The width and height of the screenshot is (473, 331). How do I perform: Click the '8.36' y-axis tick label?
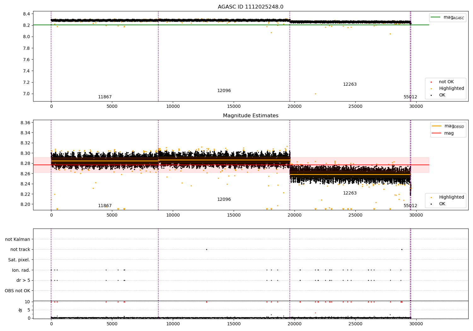(x=25, y=123)
